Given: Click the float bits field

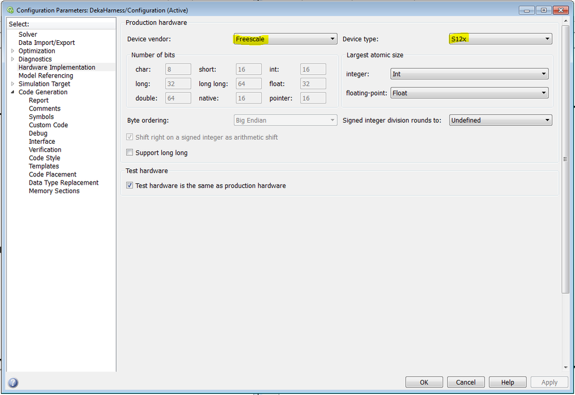Looking at the screenshot, I should 313,83.
